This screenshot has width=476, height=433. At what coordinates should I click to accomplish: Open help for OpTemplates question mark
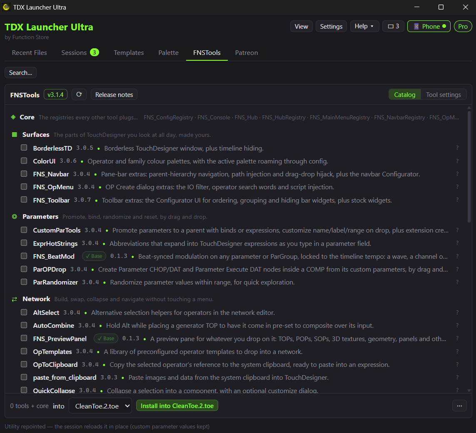(x=457, y=351)
